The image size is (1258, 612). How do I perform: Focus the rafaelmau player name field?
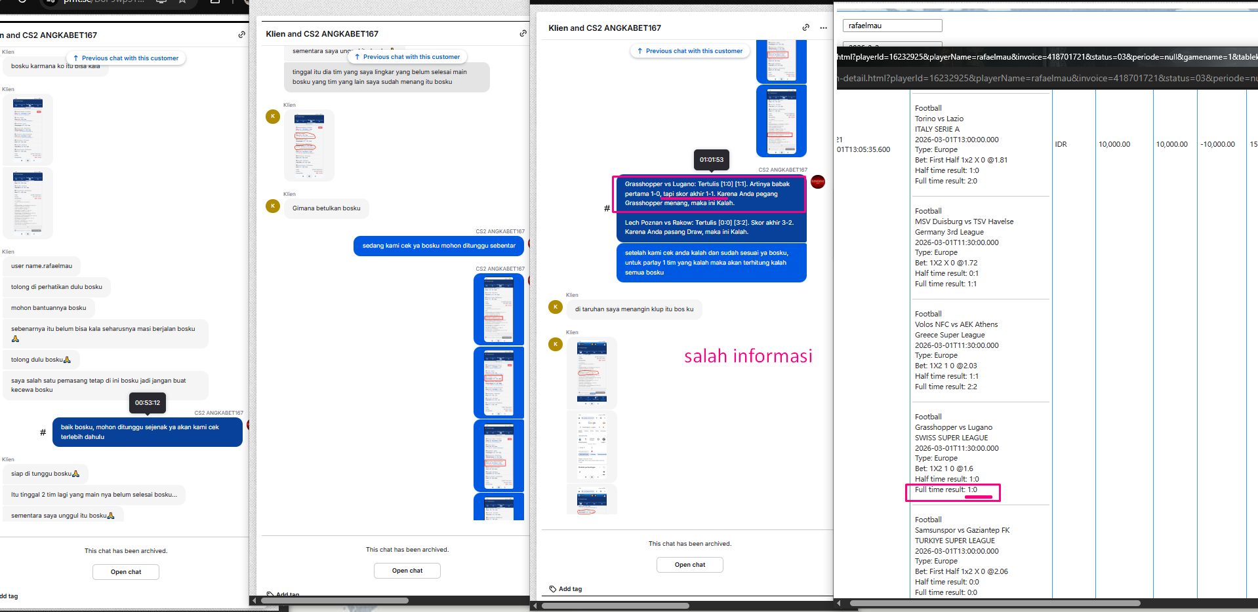click(892, 26)
